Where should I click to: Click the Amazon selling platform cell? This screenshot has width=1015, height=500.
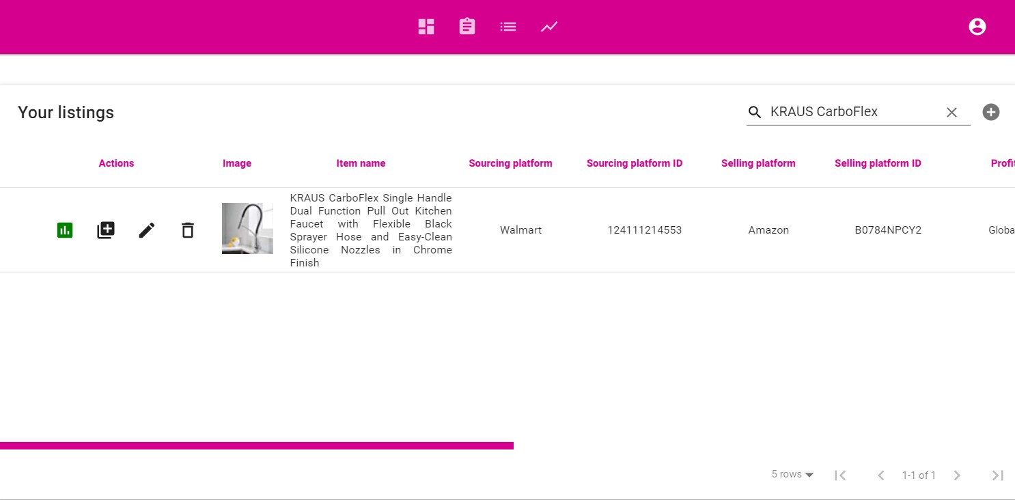(x=768, y=230)
